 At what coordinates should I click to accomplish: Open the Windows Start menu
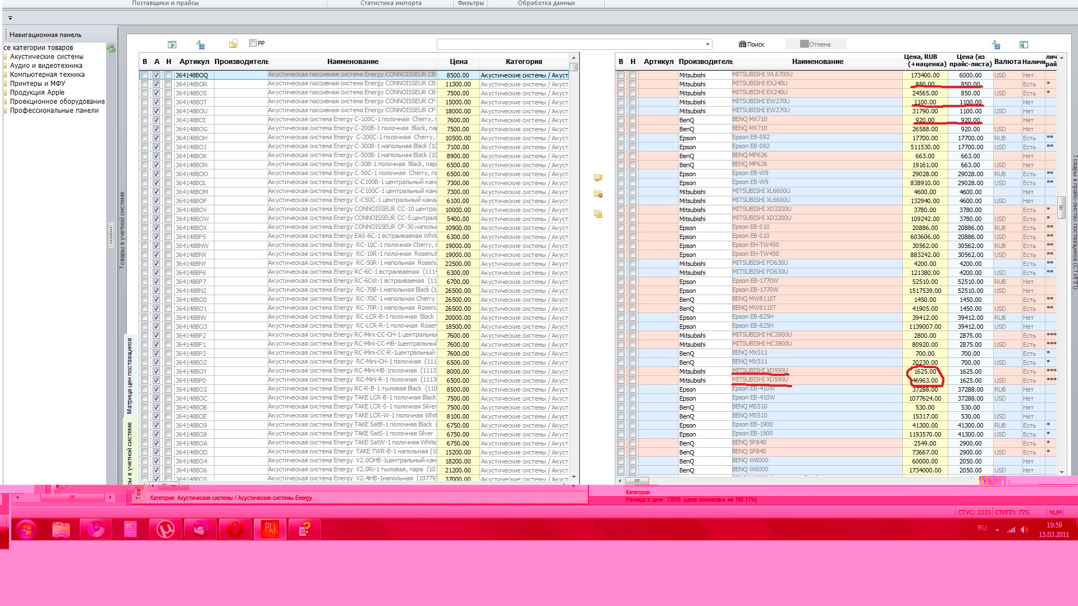tap(26, 529)
